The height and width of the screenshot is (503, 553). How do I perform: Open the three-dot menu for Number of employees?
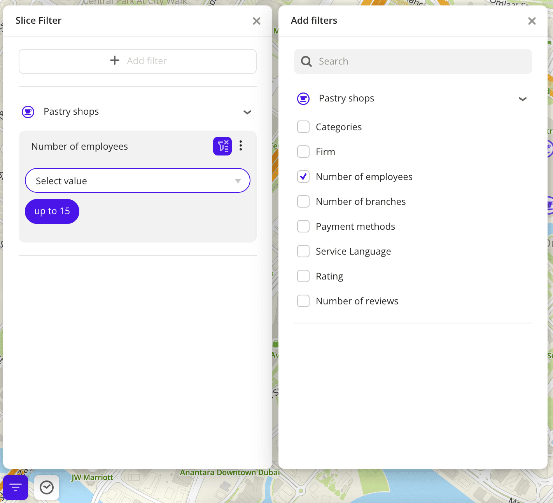(241, 146)
